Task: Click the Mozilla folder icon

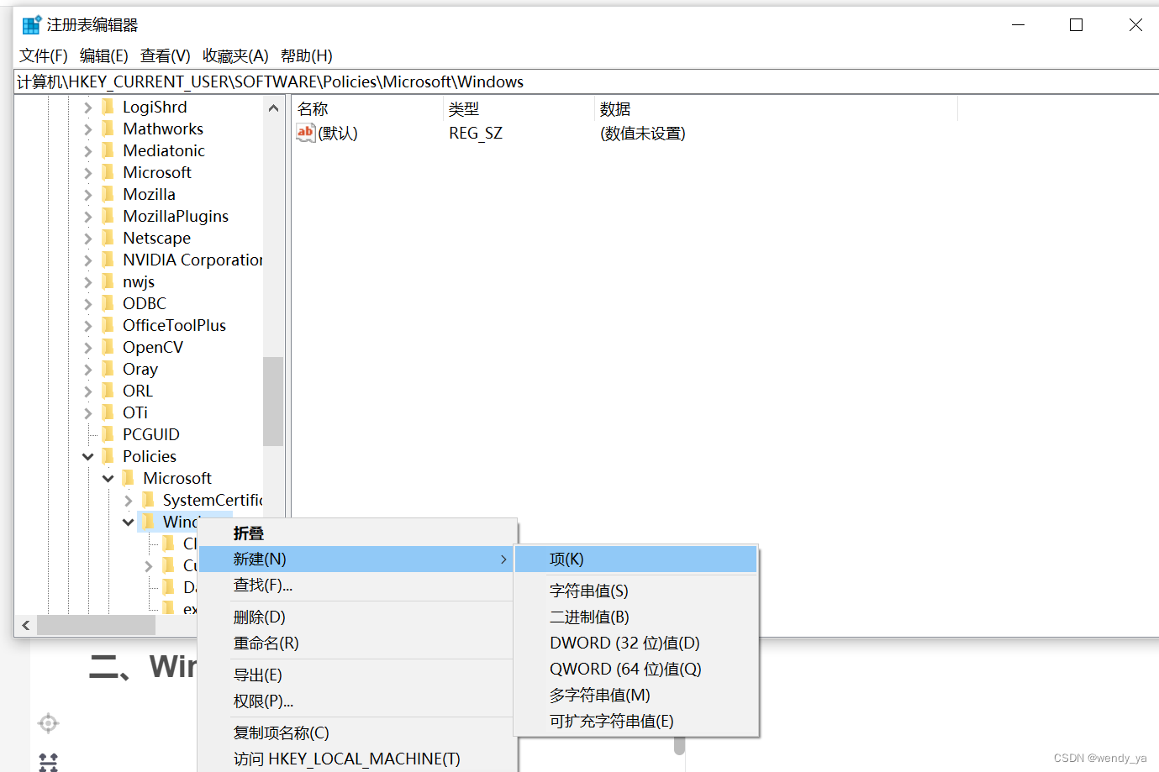Action: click(108, 194)
